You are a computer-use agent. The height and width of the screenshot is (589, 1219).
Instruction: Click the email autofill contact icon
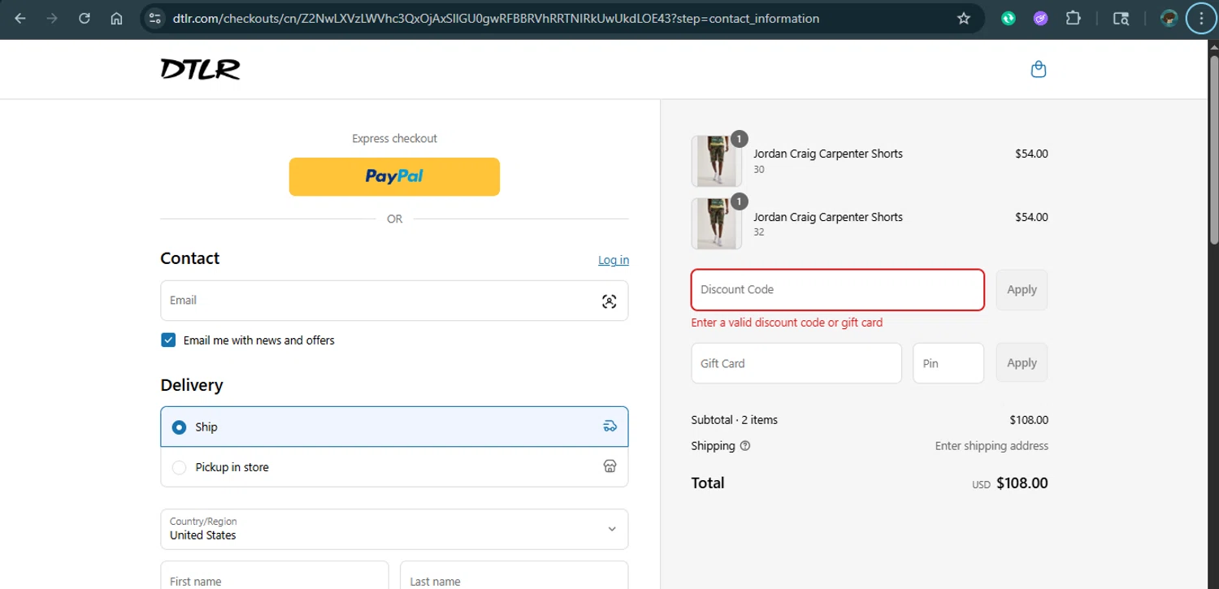[x=609, y=301]
